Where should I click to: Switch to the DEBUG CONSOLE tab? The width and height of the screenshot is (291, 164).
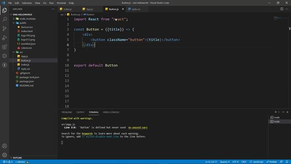pos(111,112)
